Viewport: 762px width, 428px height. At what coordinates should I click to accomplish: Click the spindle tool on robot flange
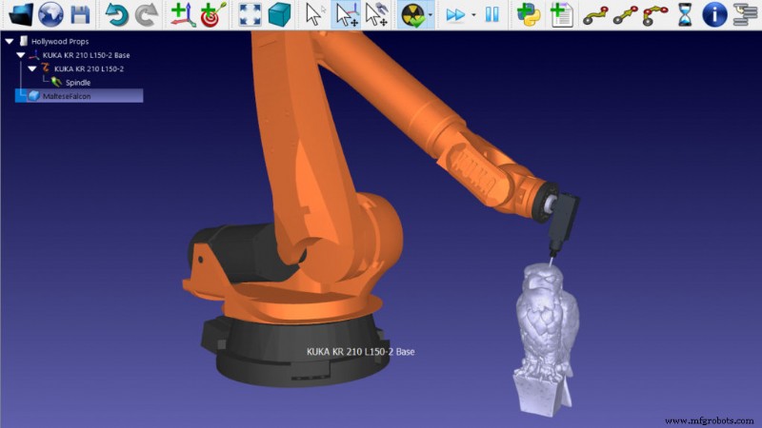[564, 221]
